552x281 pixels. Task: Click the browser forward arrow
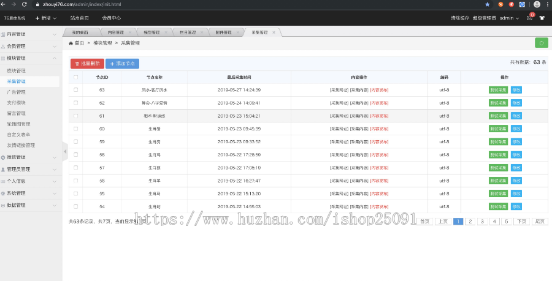pyautogui.click(x=13, y=4)
